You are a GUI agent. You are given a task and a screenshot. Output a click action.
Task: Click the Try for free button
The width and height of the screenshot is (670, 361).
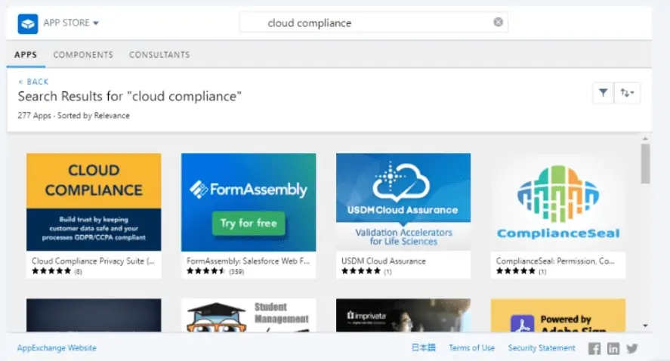(249, 223)
